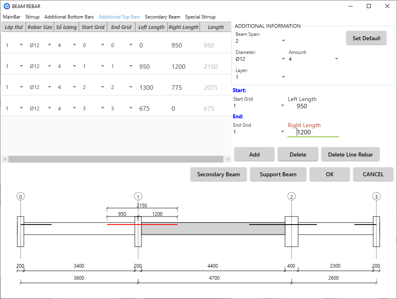
Task: Click Left Length cell 675 in table
Action: [x=144, y=109]
